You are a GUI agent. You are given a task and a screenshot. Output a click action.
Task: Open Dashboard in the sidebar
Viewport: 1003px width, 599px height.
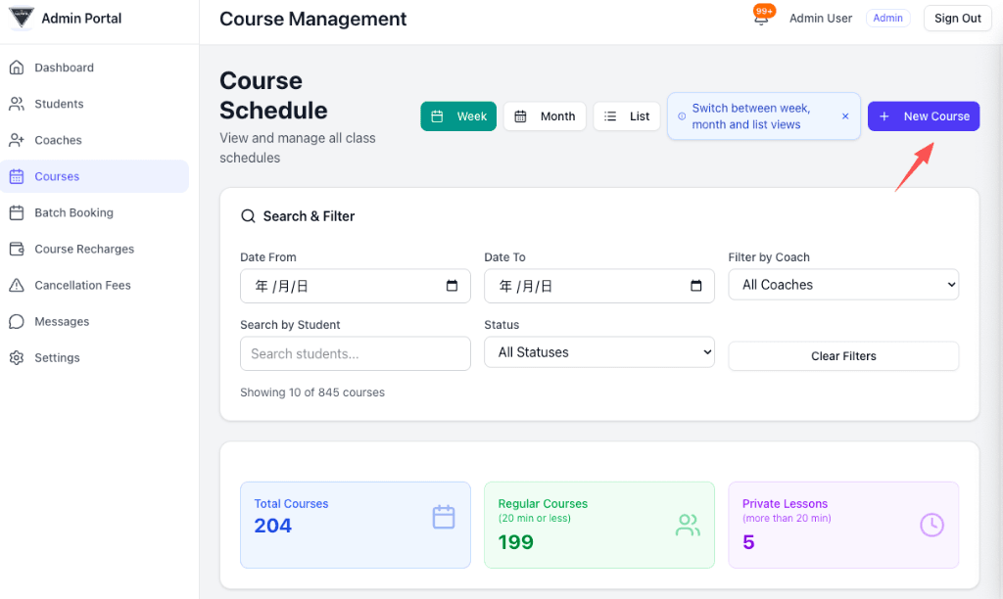coord(64,68)
